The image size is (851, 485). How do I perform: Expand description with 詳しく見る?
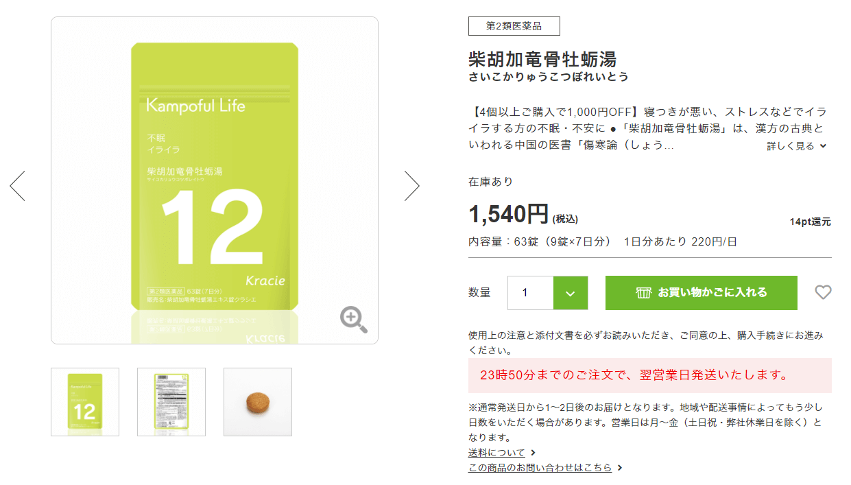(x=796, y=145)
